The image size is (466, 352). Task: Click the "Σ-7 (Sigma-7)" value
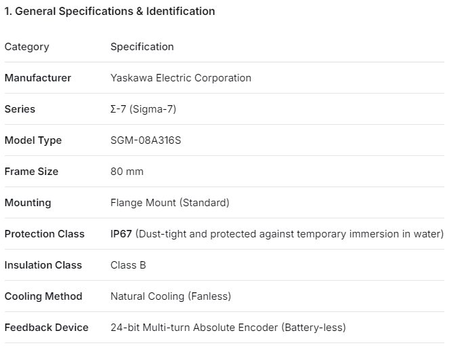coord(143,109)
